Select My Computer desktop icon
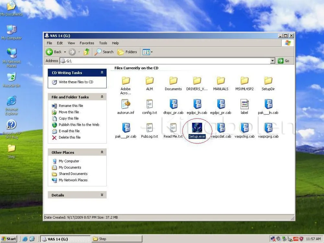The image size is (324, 243). click(x=12, y=32)
